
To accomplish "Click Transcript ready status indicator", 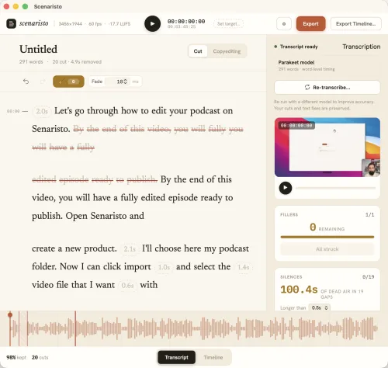I will (x=296, y=47).
